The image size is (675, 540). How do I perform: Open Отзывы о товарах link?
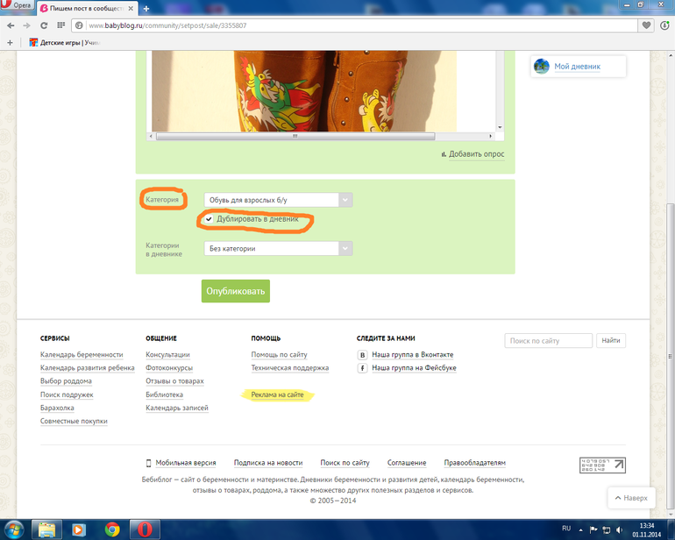[x=174, y=381]
